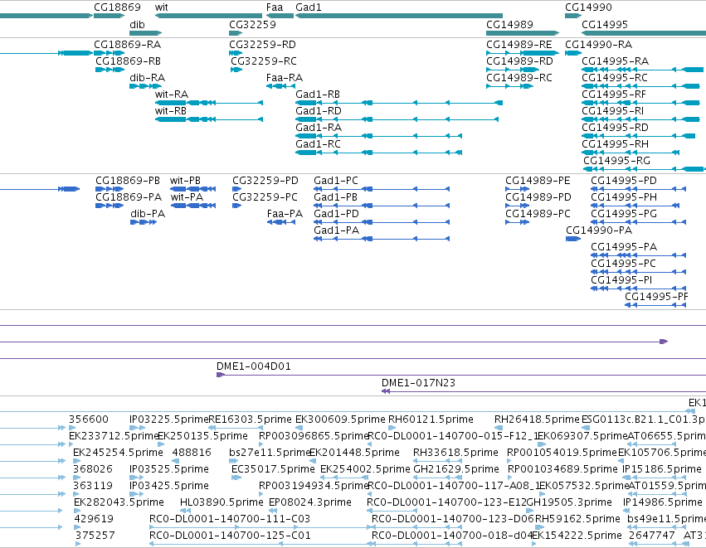Viewport: 706px width, 548px height.
Task: Click the CG14989 gene bar
Action: pyautogui.click(x=523, y=33)
